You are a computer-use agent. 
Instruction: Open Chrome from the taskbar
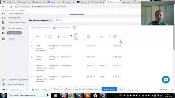71,95
